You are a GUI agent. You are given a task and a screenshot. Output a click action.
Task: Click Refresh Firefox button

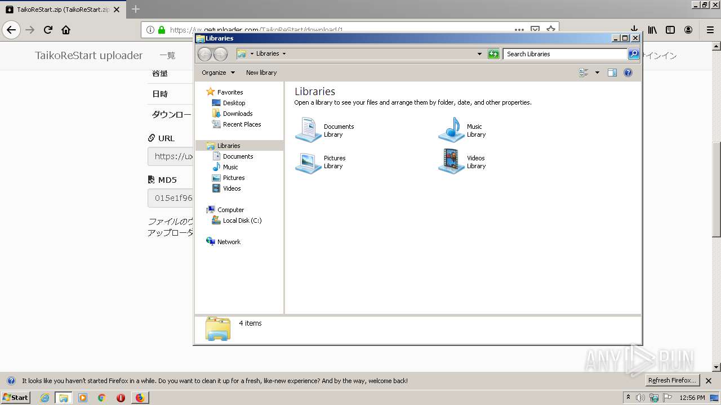coord(672,380)
